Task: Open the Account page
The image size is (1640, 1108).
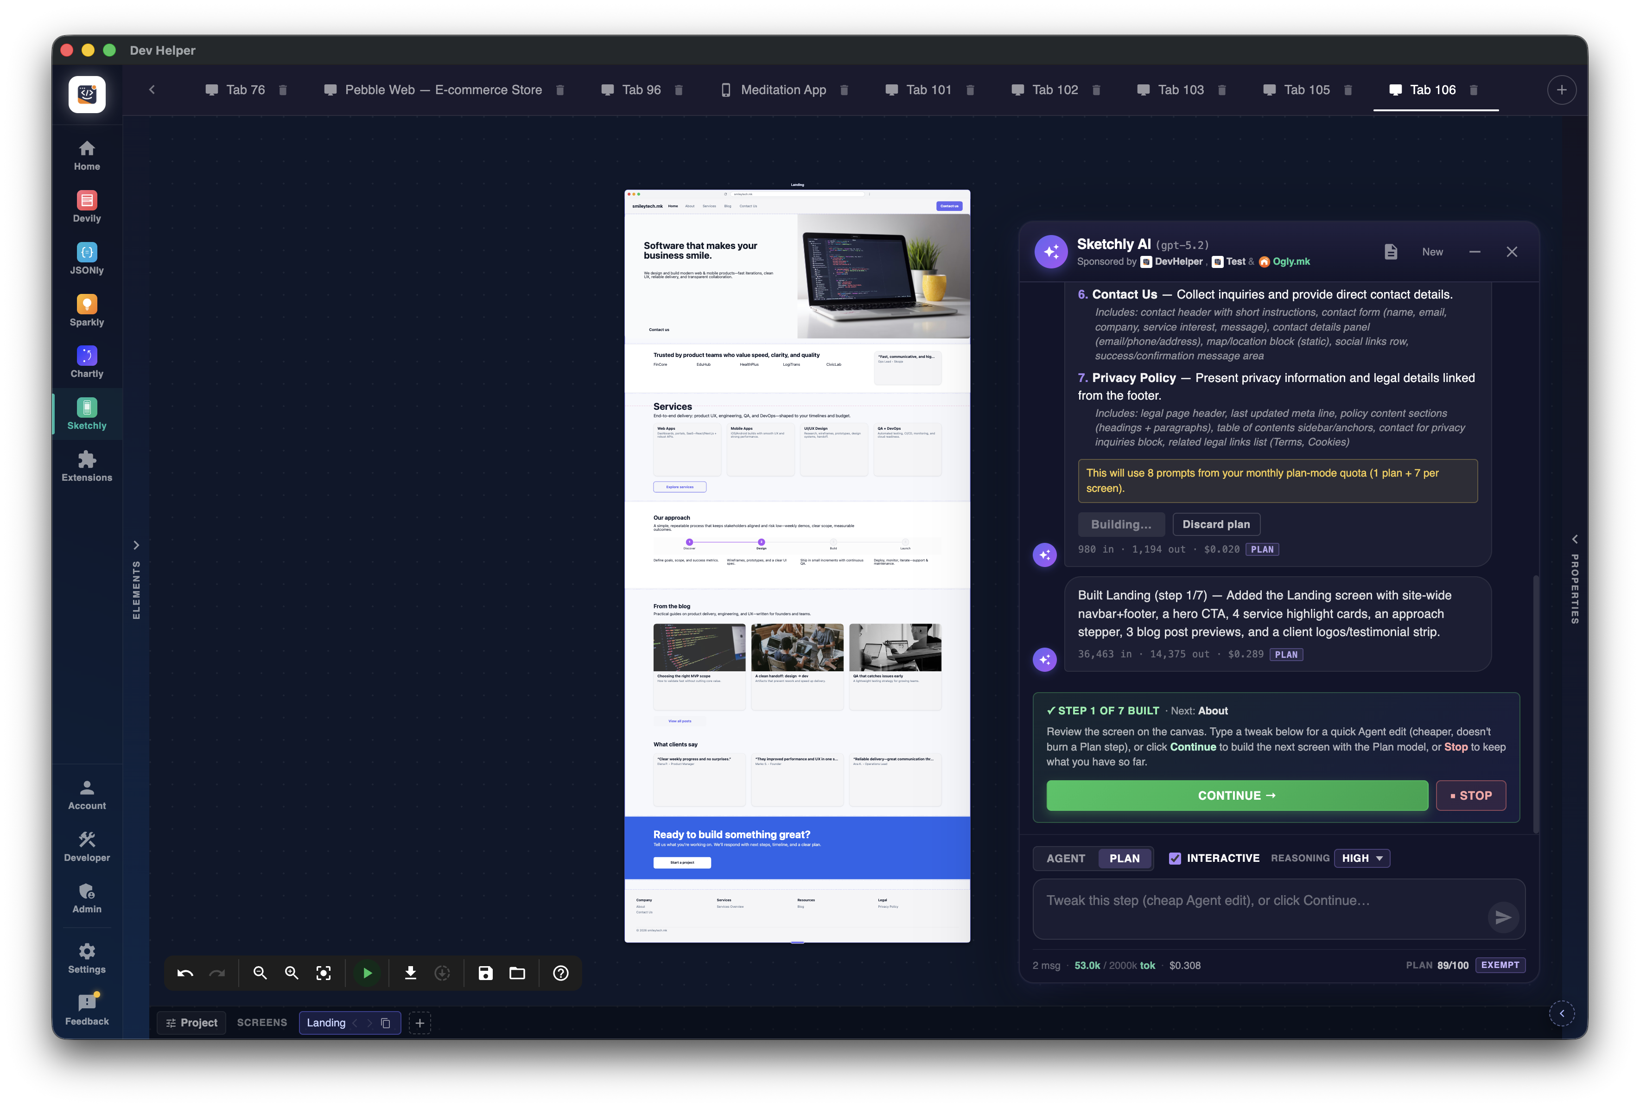Action: 87,795
